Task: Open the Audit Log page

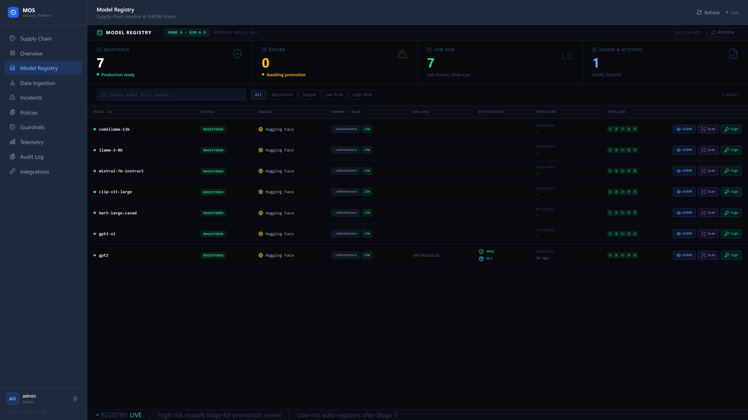Action: [43, 157]
